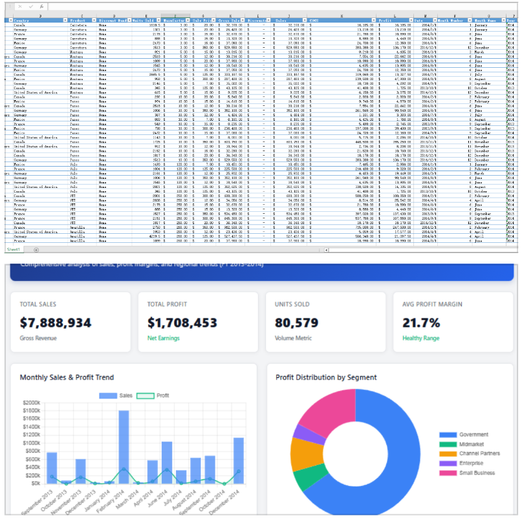Image resolution: width=522 pixels, height=520 pixels.
Task: Click the Discount Band header cell
Action: [x=114, y=20]
